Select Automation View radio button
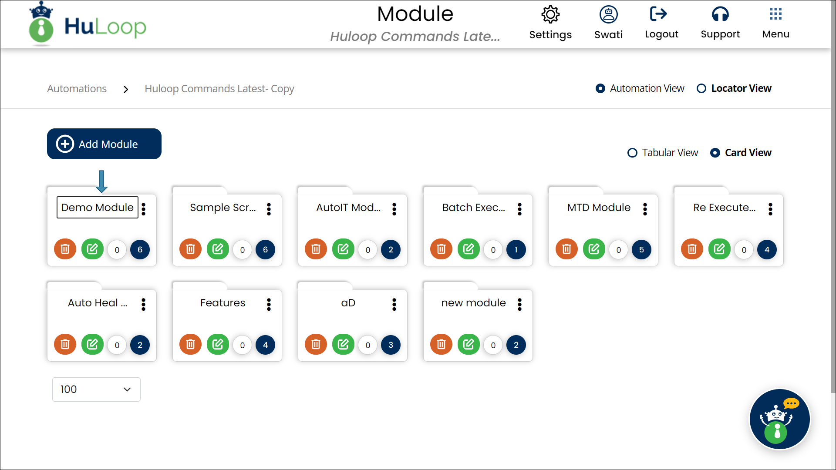Screen dimensions: 836x470 600,88
